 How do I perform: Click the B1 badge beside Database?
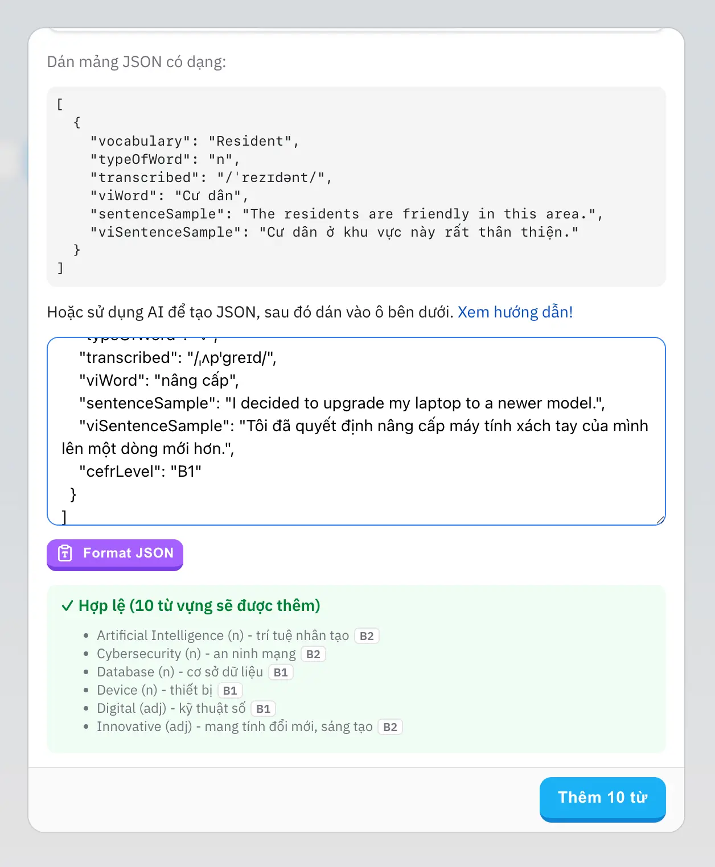coord(281,672)
